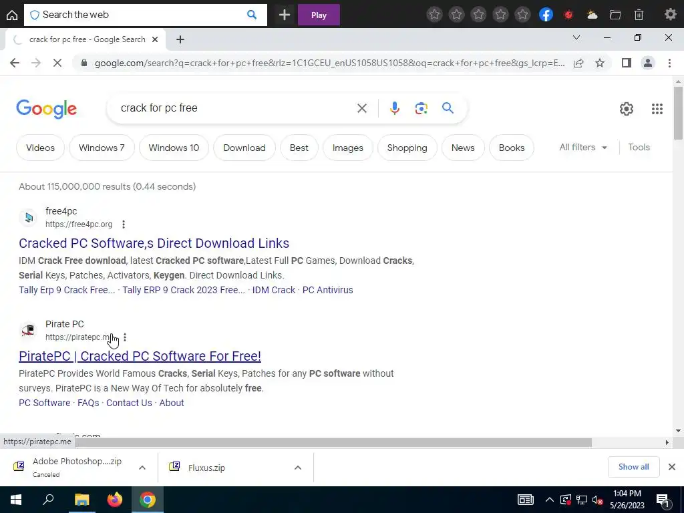The image size is (684, 513).
Task: Open Google apps grid
Action: 657,109
